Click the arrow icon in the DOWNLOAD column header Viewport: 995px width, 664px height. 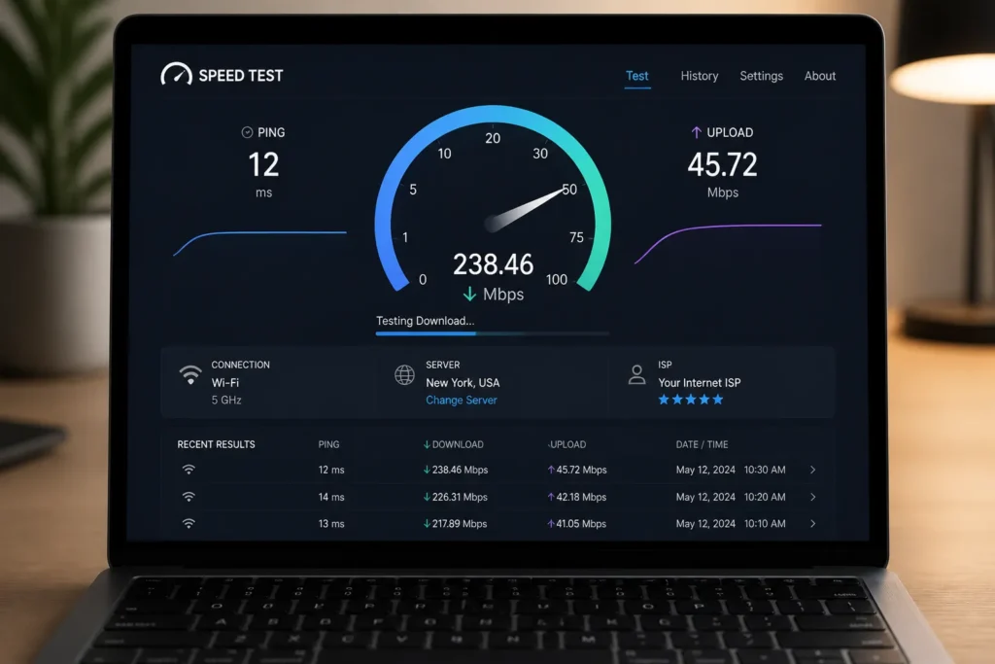tap(427, 444)
